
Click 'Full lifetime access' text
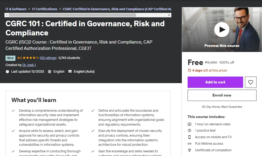[x=209, y=144]
